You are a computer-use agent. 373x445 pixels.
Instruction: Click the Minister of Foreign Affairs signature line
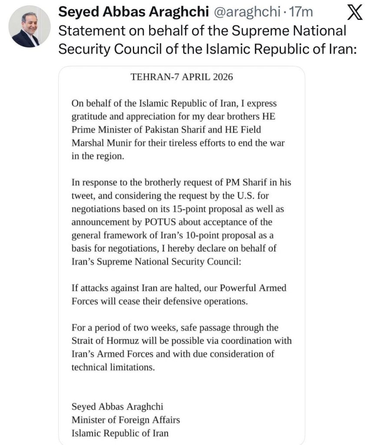click(x=125, y=420)
